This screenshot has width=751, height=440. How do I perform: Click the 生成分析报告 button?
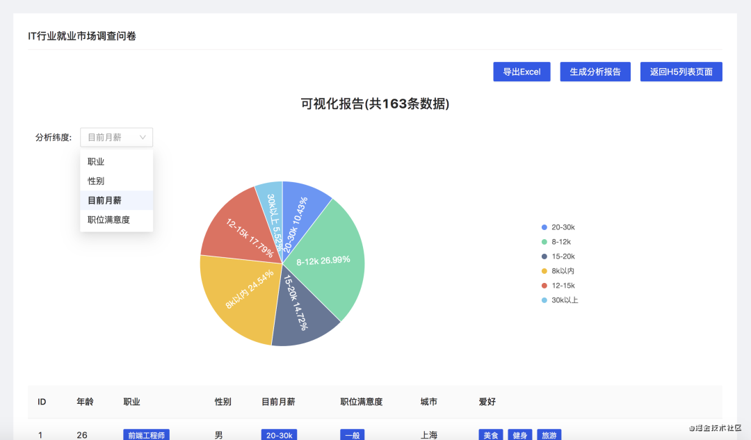(595, 72)
